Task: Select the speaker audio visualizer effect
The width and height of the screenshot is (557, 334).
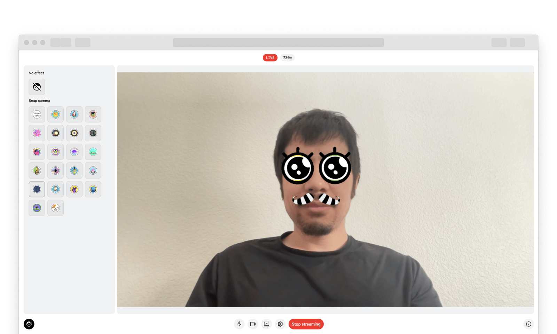Action: tap(93, 133)
